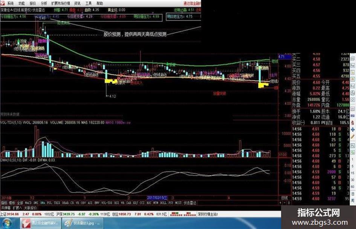The image size is (356, 229).
Task: Switch to the TRIX indicator
Action: click(57, 203)
